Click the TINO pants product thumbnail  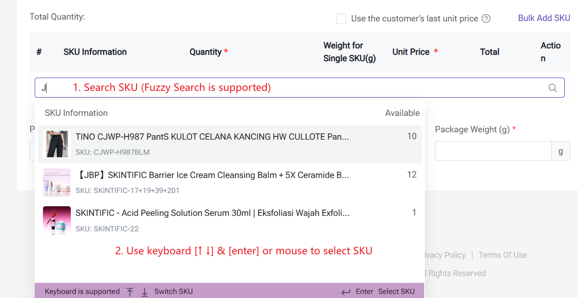click(57, 144)
